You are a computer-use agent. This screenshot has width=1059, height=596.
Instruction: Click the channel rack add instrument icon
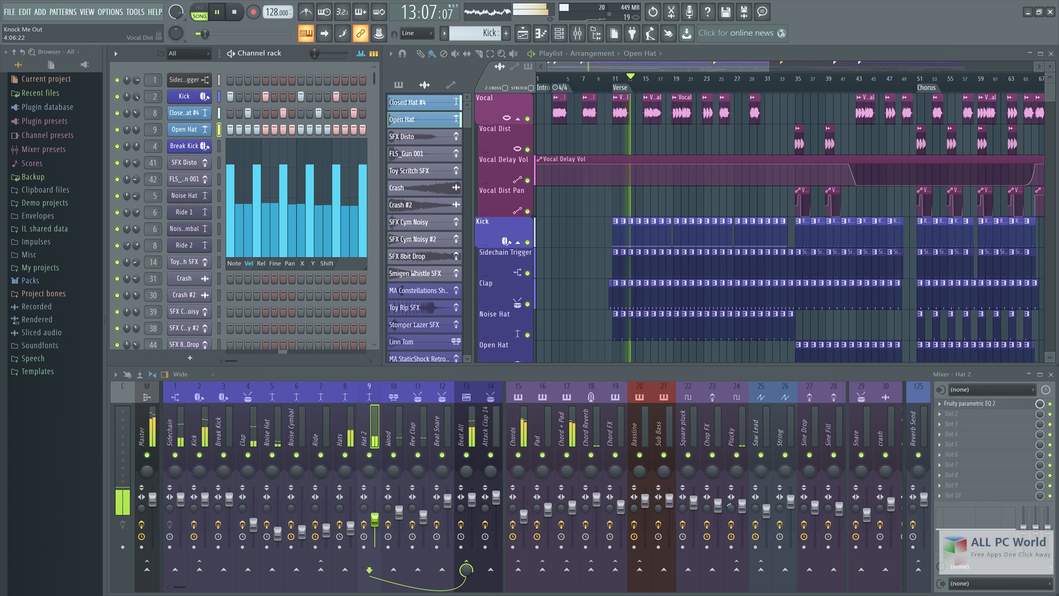point(189,358)
